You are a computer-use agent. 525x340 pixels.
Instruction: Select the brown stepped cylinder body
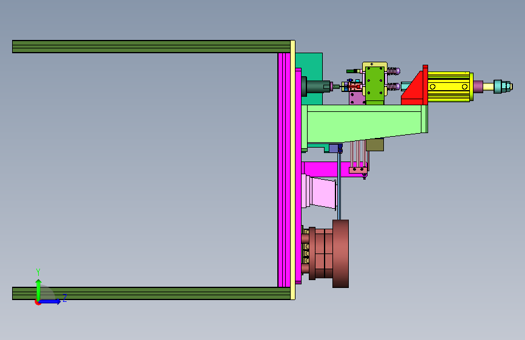click(321, 253)
